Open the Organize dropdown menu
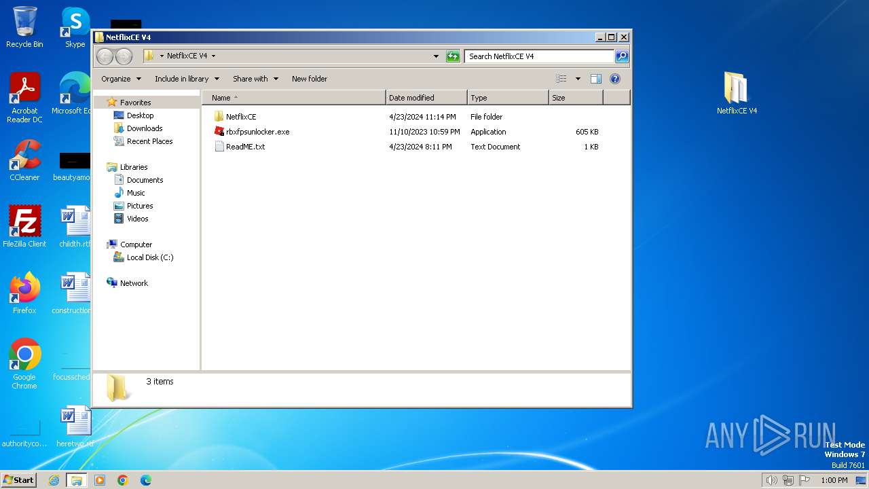869x489 pixels. (x=122, y=79)
